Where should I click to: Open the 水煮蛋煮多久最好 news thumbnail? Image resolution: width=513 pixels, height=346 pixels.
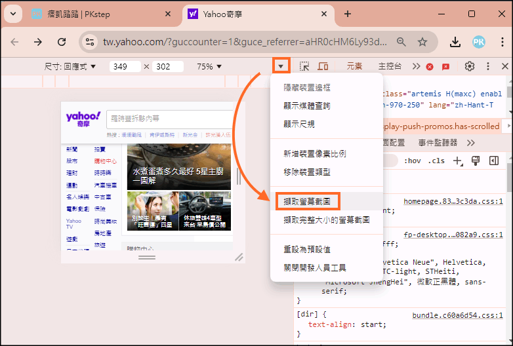point(179,166)
